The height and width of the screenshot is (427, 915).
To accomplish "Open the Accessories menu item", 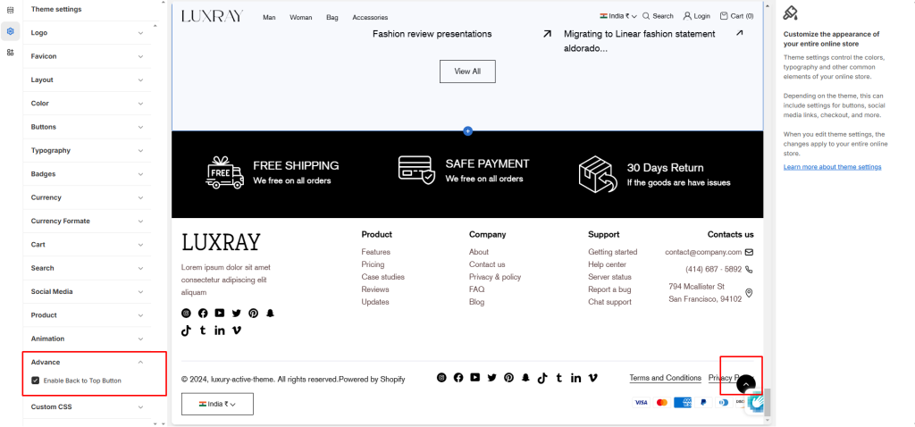I will click(370, 18).
